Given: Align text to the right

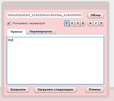Looking at the screenshot, I should (78, 23).
